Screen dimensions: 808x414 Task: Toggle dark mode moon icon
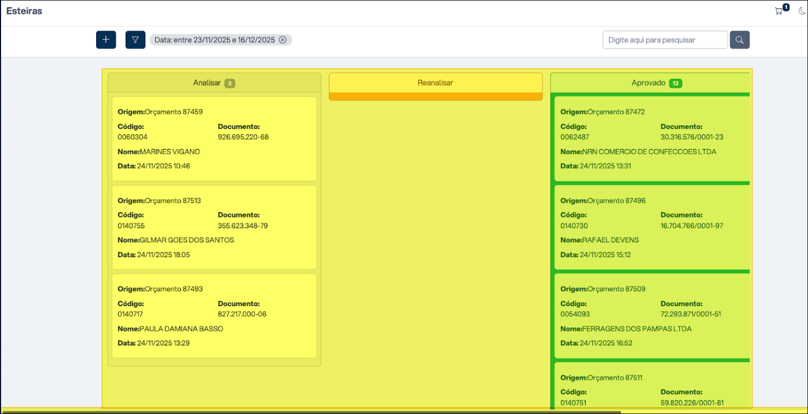click(802, 11)
